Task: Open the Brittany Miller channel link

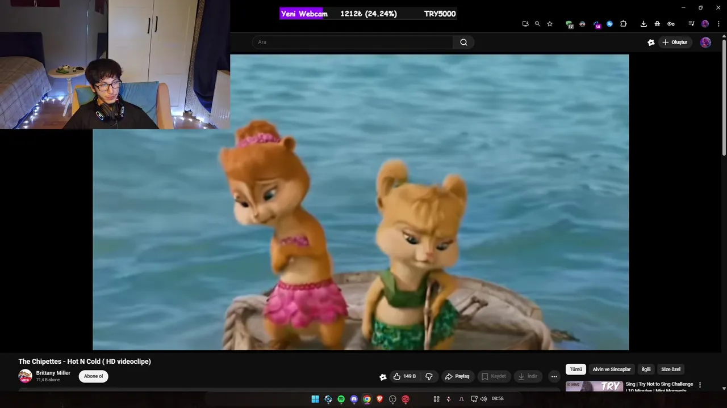Action: (53, 373)
